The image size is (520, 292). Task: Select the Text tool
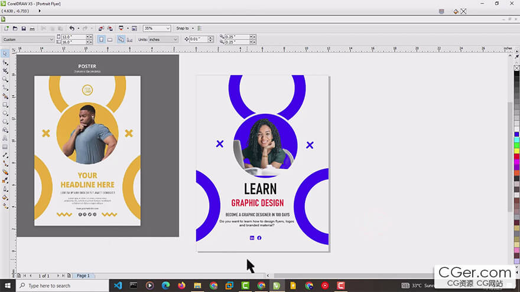point(5,139)
